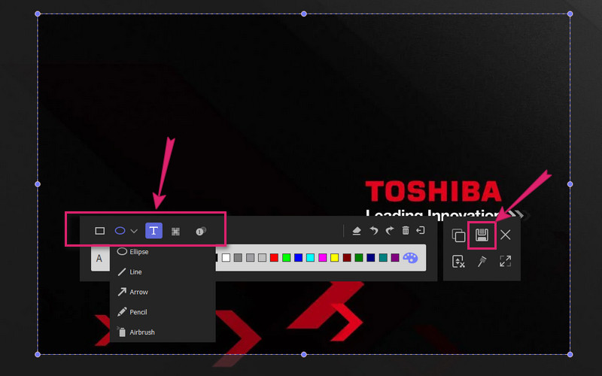Exit the editing toolbar with the arrow-door icon
602x376 pixels.
[421, 230]
